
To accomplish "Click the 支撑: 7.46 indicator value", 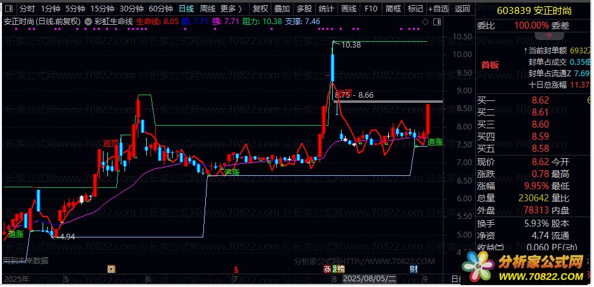I will coord(302,22).
